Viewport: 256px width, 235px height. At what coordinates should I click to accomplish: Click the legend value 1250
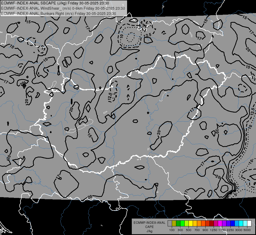(x=214, y=230)
